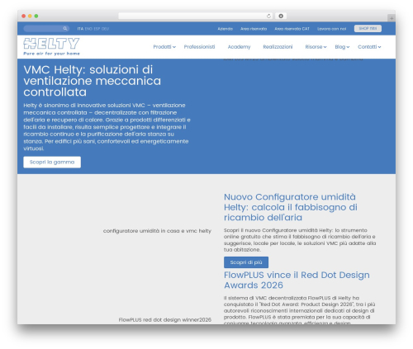Expand the Blog dropdown
The image size is (413, 349).
[342, 47]
